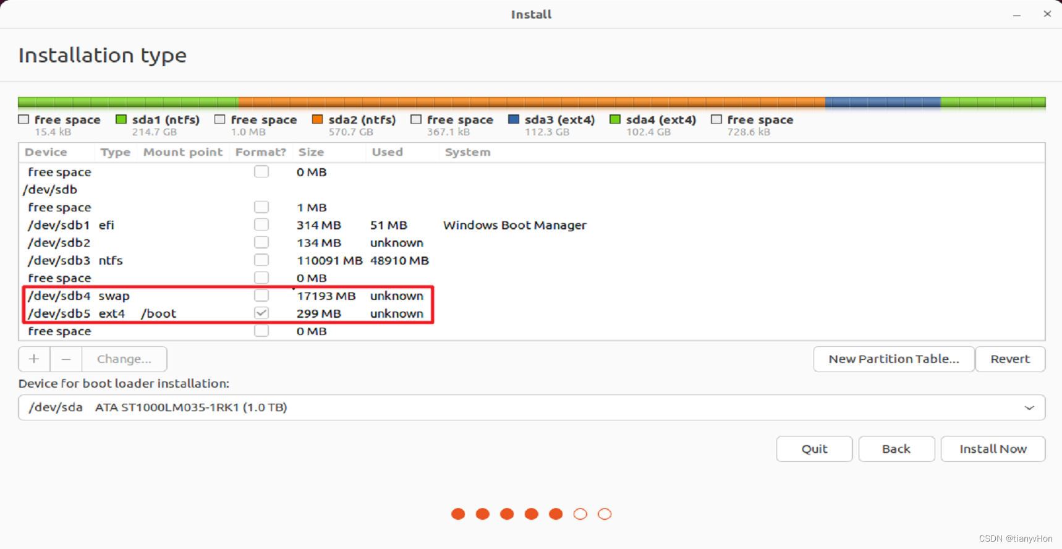Click the orange sda2 segment in partition bar
The height and width of the screenshot is (549, 1062).
click(532, 102)
